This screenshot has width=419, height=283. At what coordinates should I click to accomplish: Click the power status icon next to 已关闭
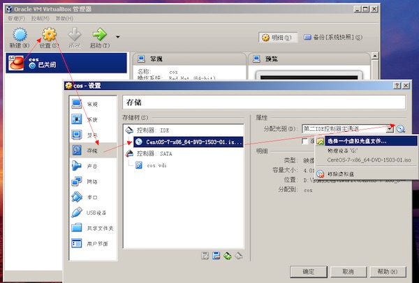click(x=32, y=66)
